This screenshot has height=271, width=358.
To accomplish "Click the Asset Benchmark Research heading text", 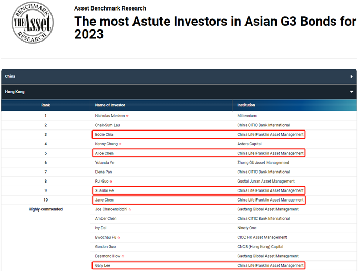I will click(x=110, y=8).
